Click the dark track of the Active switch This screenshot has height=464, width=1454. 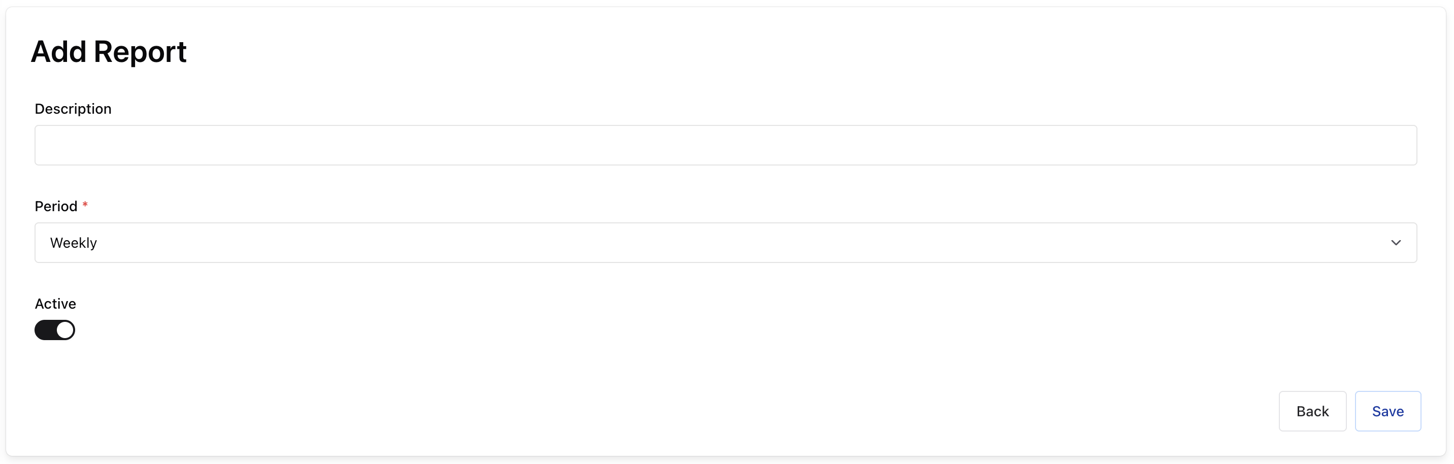[x=45, y=330]
